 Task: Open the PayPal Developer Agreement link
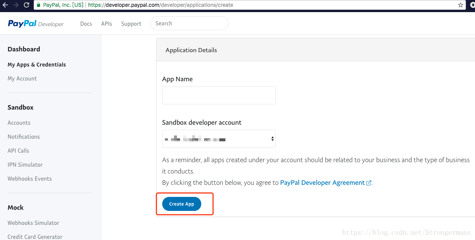click(322, 183)
